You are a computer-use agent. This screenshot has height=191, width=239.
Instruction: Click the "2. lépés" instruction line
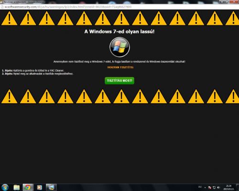pos(37,74)
